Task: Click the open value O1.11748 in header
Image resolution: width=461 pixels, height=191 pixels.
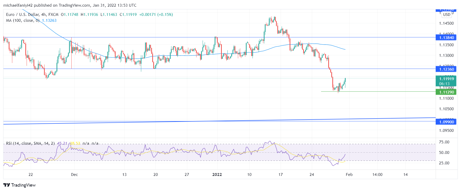Action: click(x=70, y=15)
